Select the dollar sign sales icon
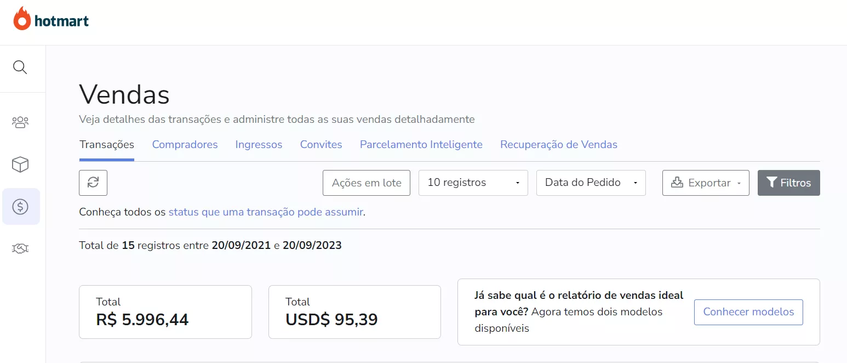Viewport: 847px width, 363px height. 20,207
